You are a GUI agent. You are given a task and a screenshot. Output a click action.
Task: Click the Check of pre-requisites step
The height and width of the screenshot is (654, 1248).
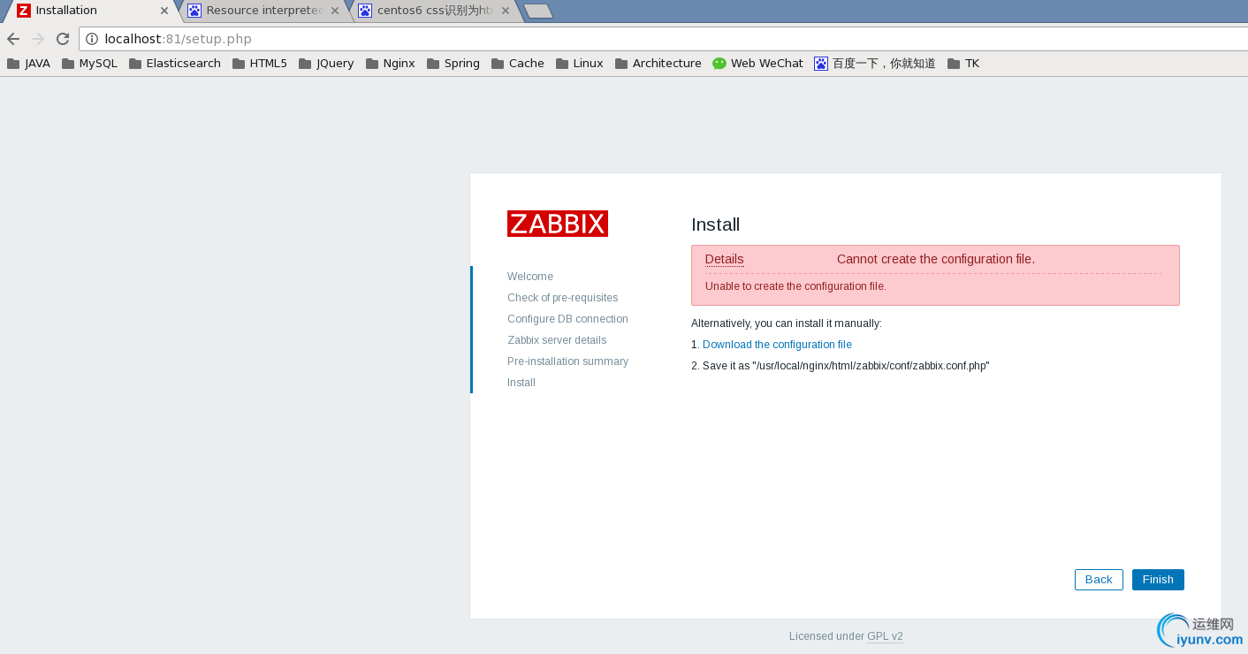pyautogui.click(x=563, y=298)
